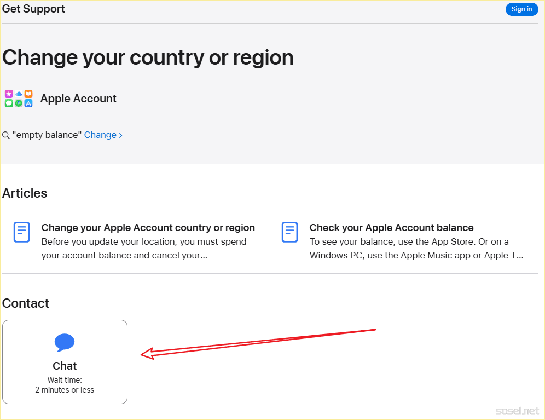
Task: Open 'Check your Apple Account balance' article
Action: click(x=391, y=228)
